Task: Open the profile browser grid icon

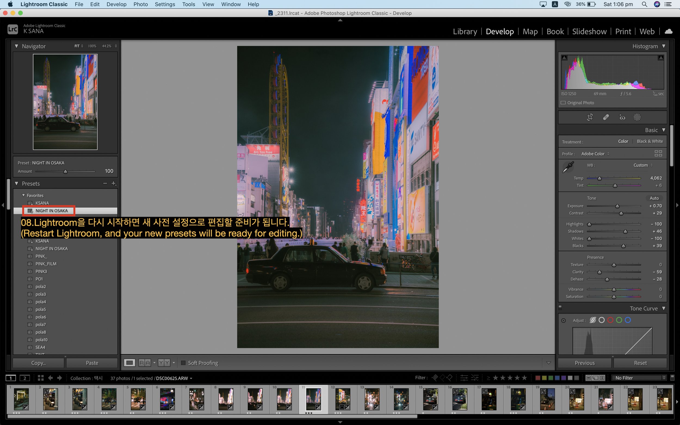Action: [x=658, y=153]
